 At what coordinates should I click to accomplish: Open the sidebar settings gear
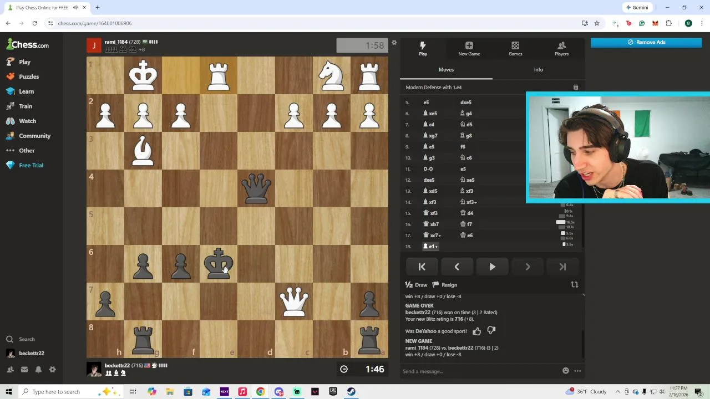tap(53, 370)
